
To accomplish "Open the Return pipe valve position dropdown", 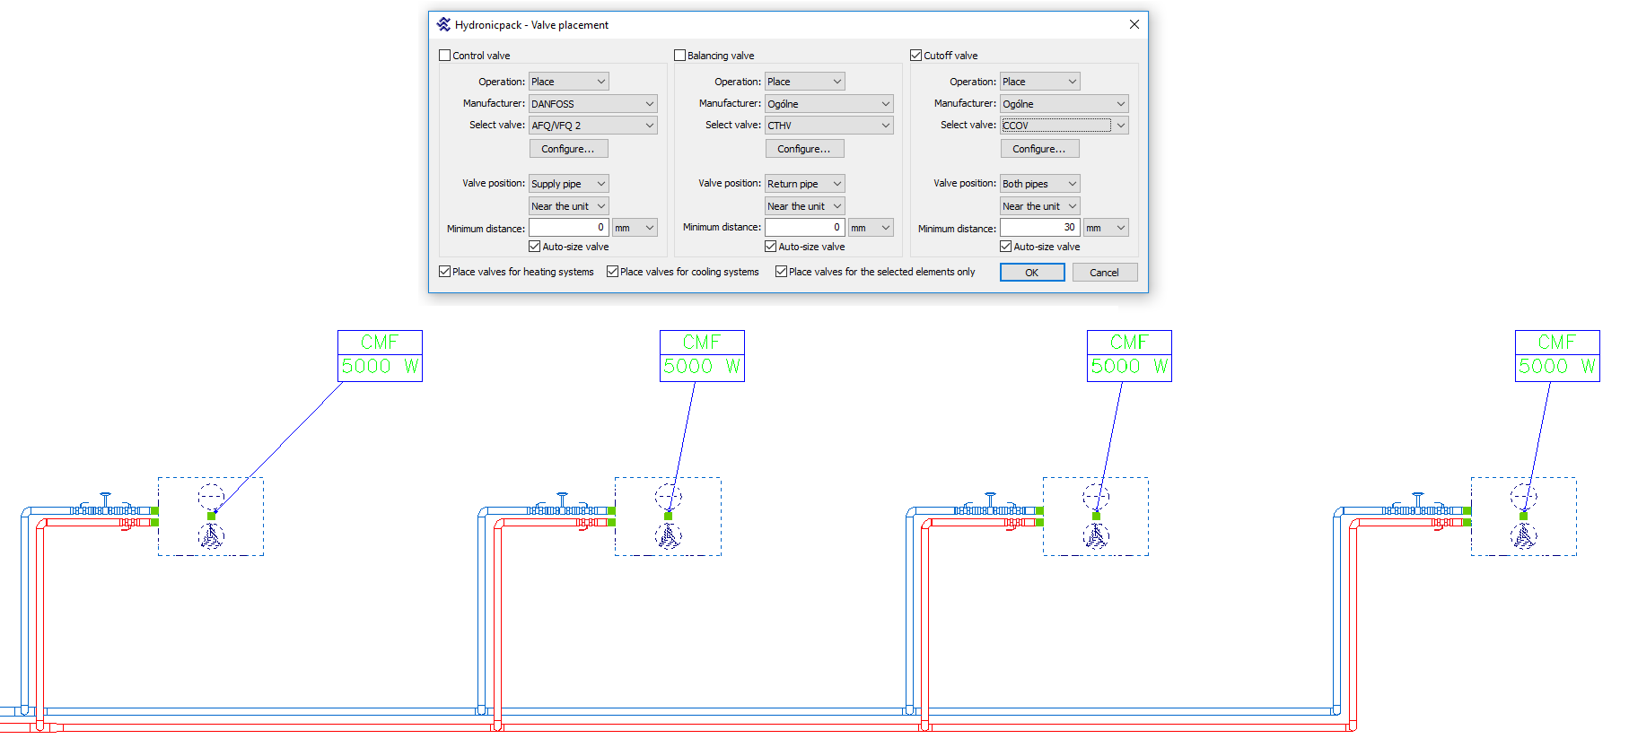I will (x=804, y=184).
